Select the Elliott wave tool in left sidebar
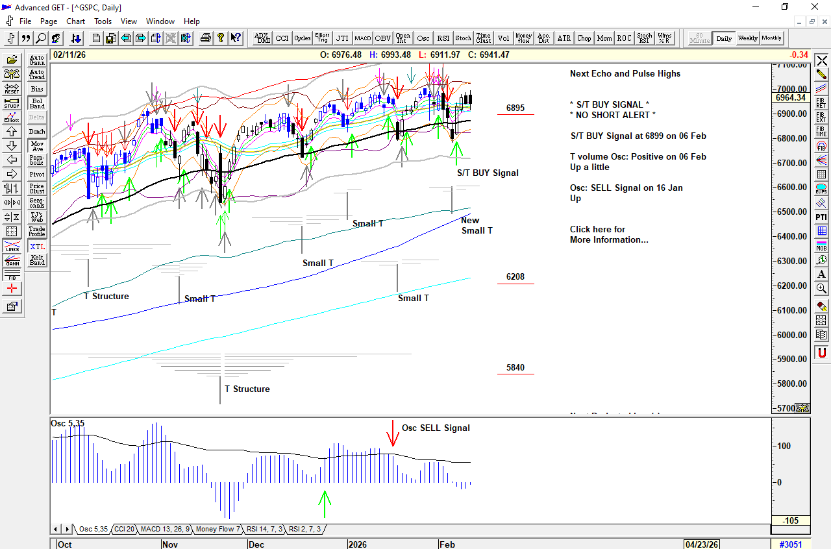Image resolution: width=831 pixels, height=549 pixels. (12, 117)
